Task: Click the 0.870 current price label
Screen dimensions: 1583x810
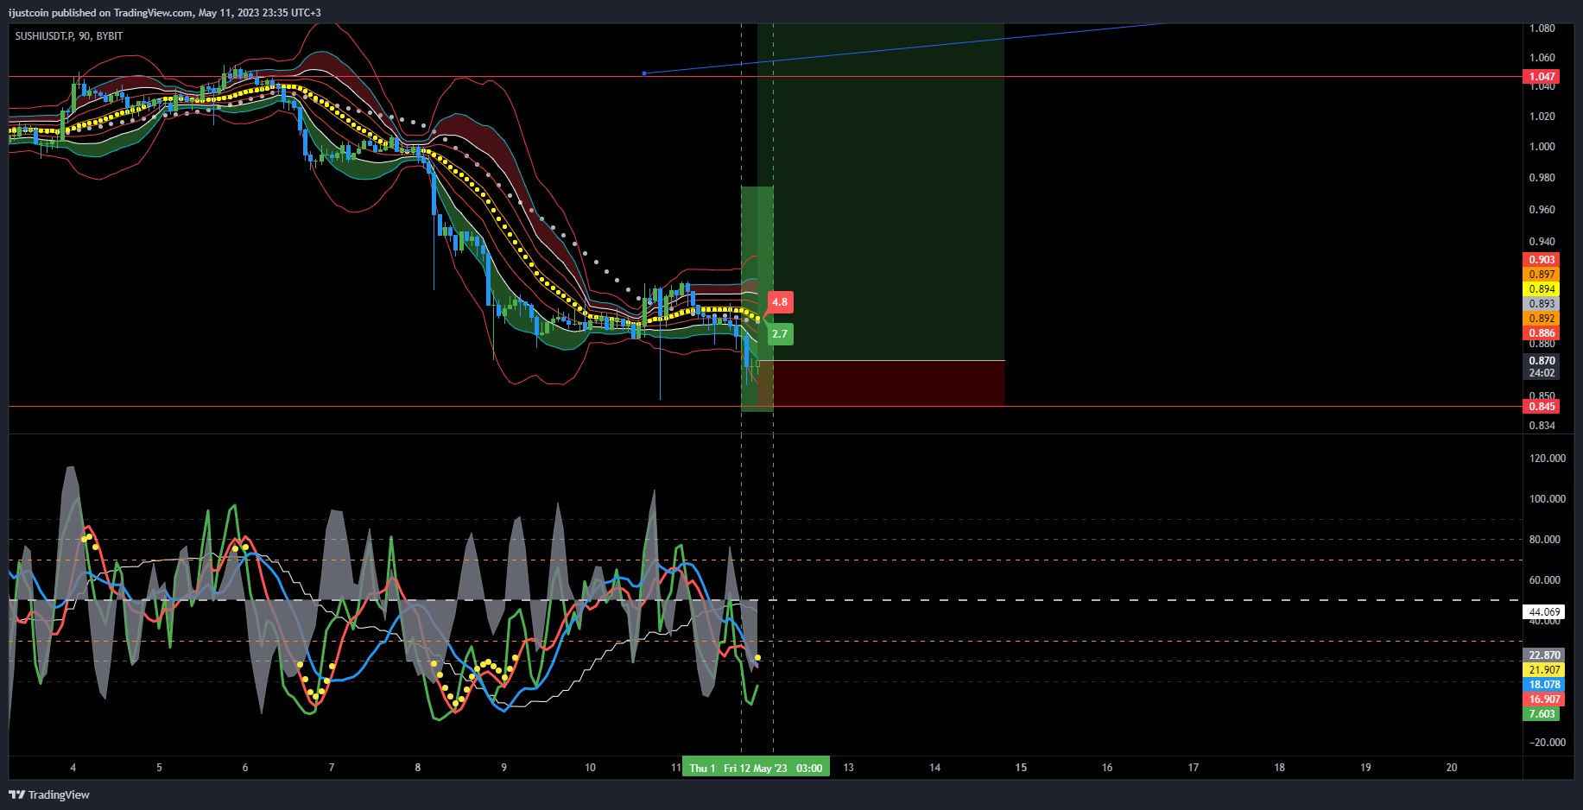Action: point(1542,361)
